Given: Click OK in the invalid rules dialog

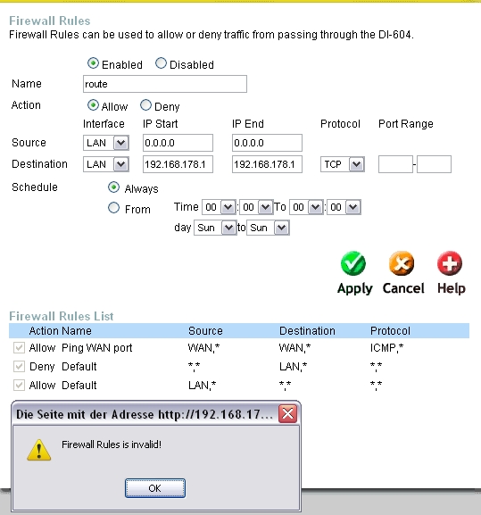Looking at the screenshot, I should tap(155, 488).
